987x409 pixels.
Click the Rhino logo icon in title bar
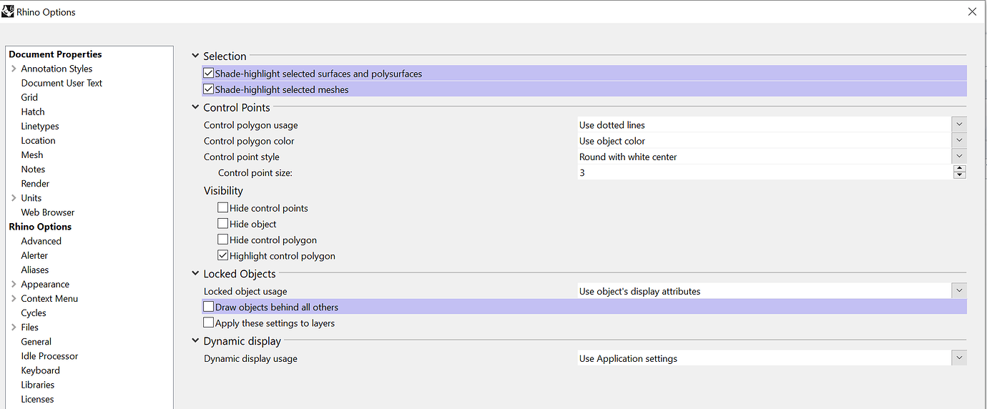click(9, 11)
